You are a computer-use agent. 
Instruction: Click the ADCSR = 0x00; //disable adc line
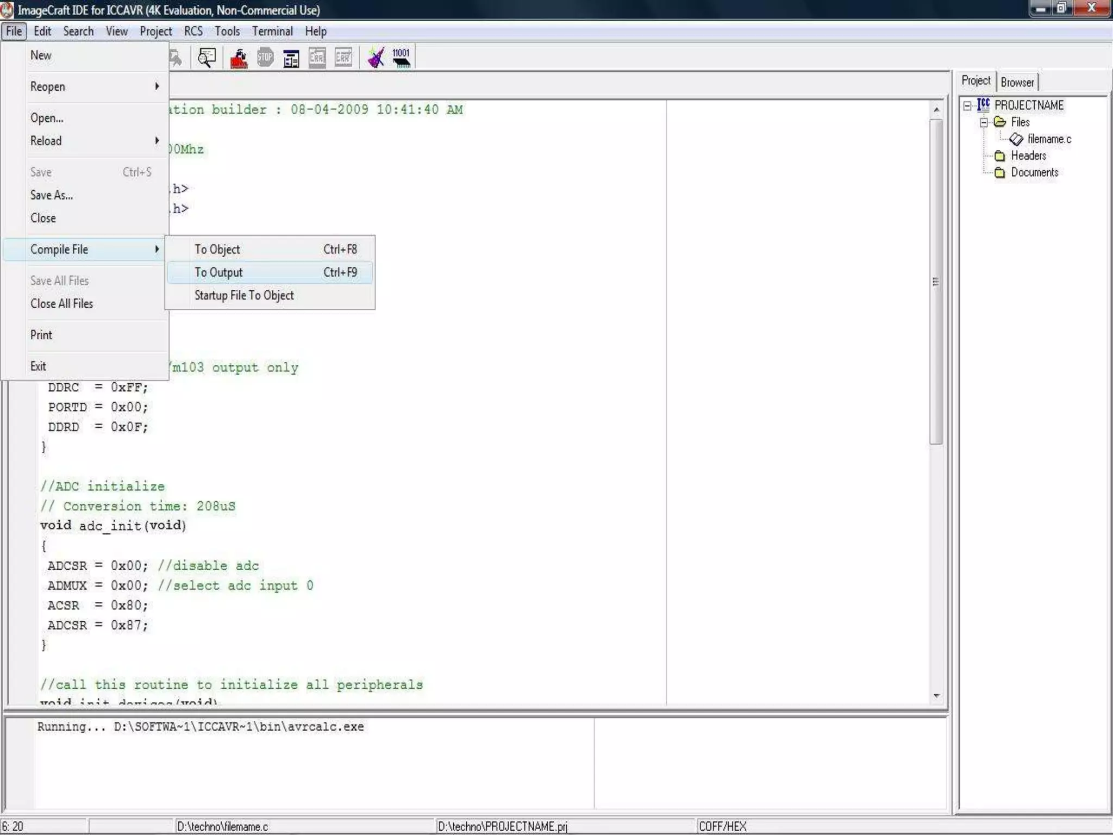coord(153,566)
